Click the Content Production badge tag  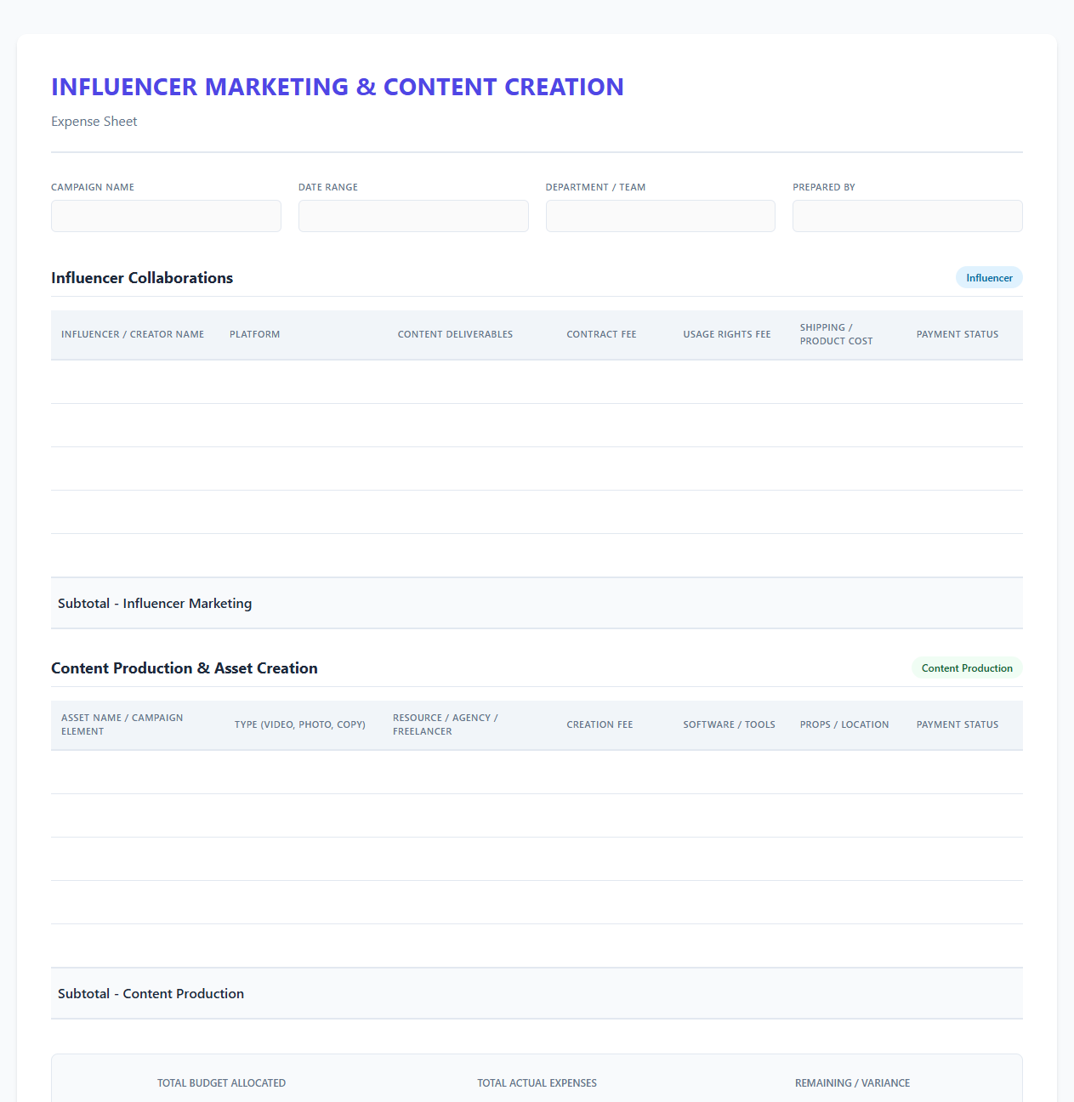[967, 668]
